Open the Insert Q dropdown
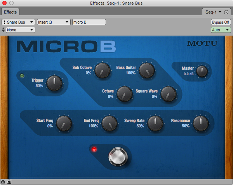 54,22
